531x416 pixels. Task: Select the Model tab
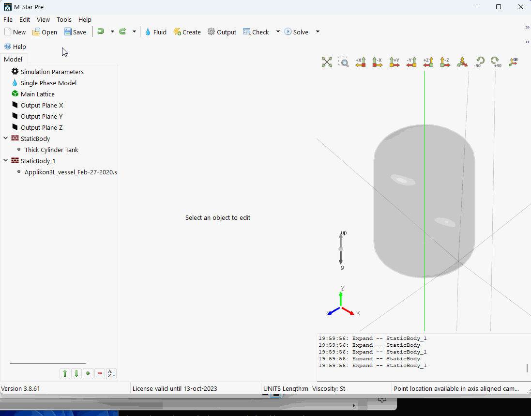13,59
